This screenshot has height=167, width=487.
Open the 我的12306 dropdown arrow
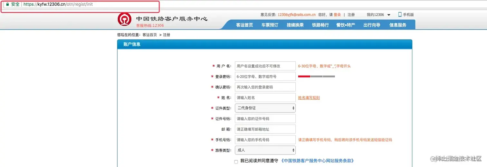[x=389, y=15]
